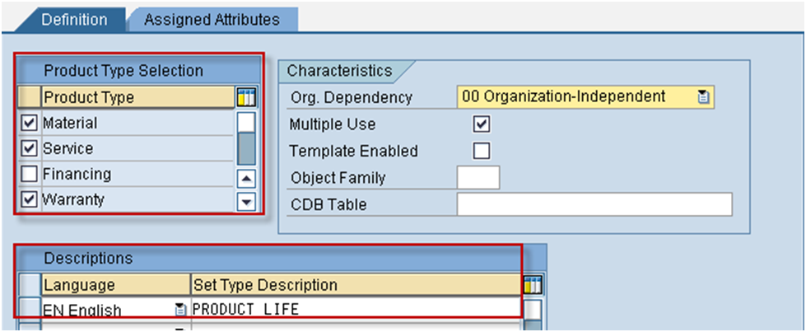Check the Financing product type checkbox

(x=30, y=174)
